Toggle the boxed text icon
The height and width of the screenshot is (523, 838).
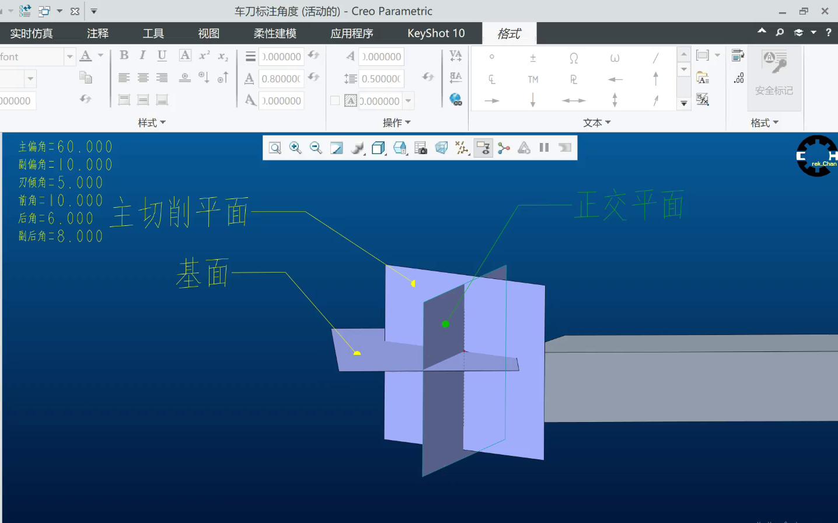point(185,55)
